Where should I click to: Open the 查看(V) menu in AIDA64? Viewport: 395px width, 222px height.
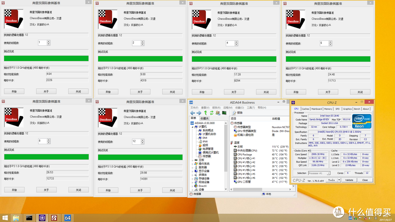pos(205,108)
